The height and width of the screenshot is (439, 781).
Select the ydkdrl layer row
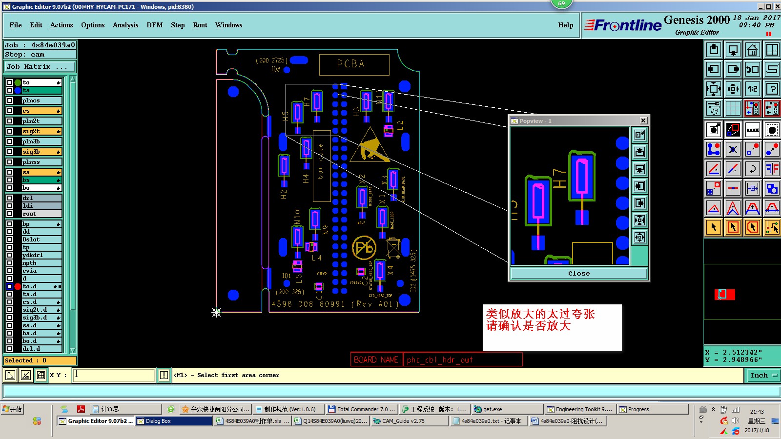point(41,255)
